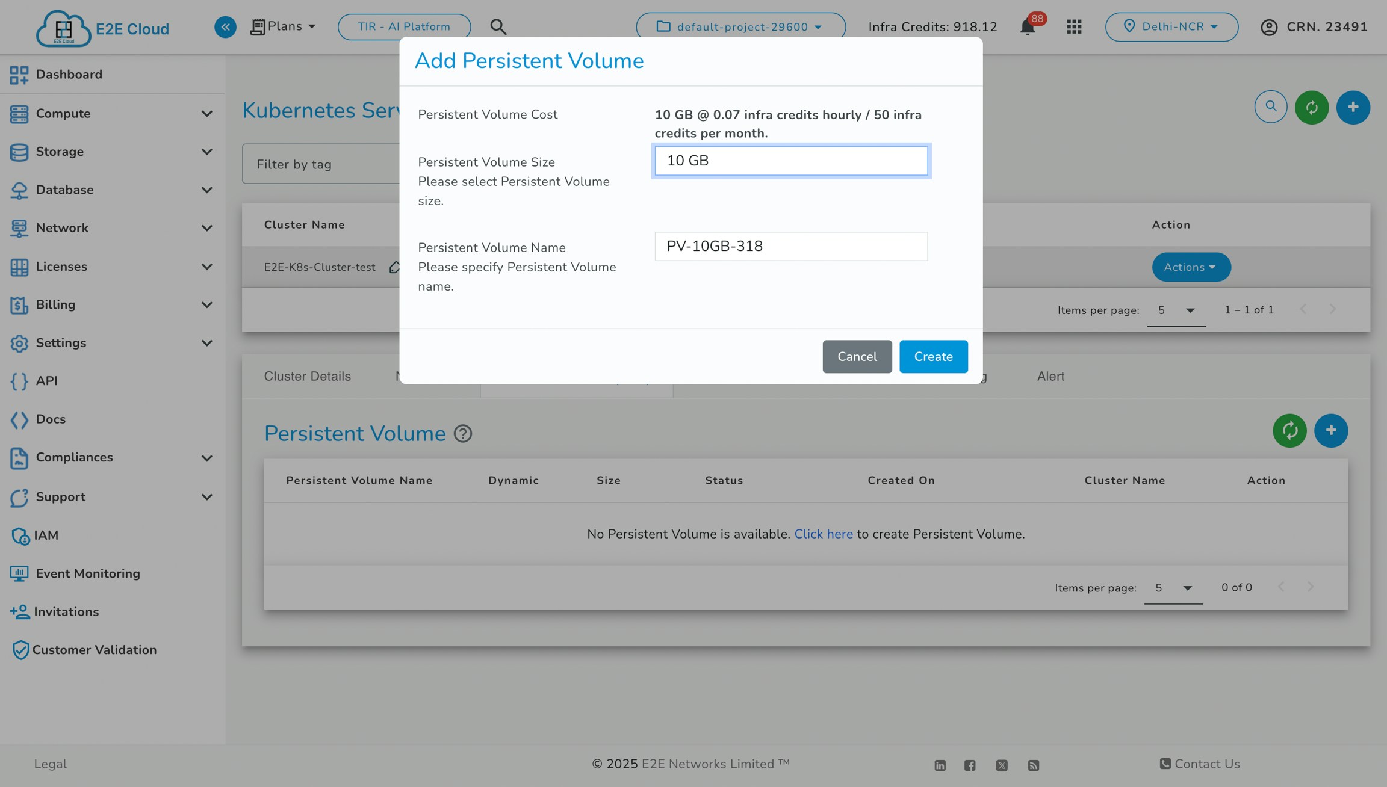Refresh the Kubernetes cluster list
The height and width of the screenshot is (787, 1387).
(1312, 107)
